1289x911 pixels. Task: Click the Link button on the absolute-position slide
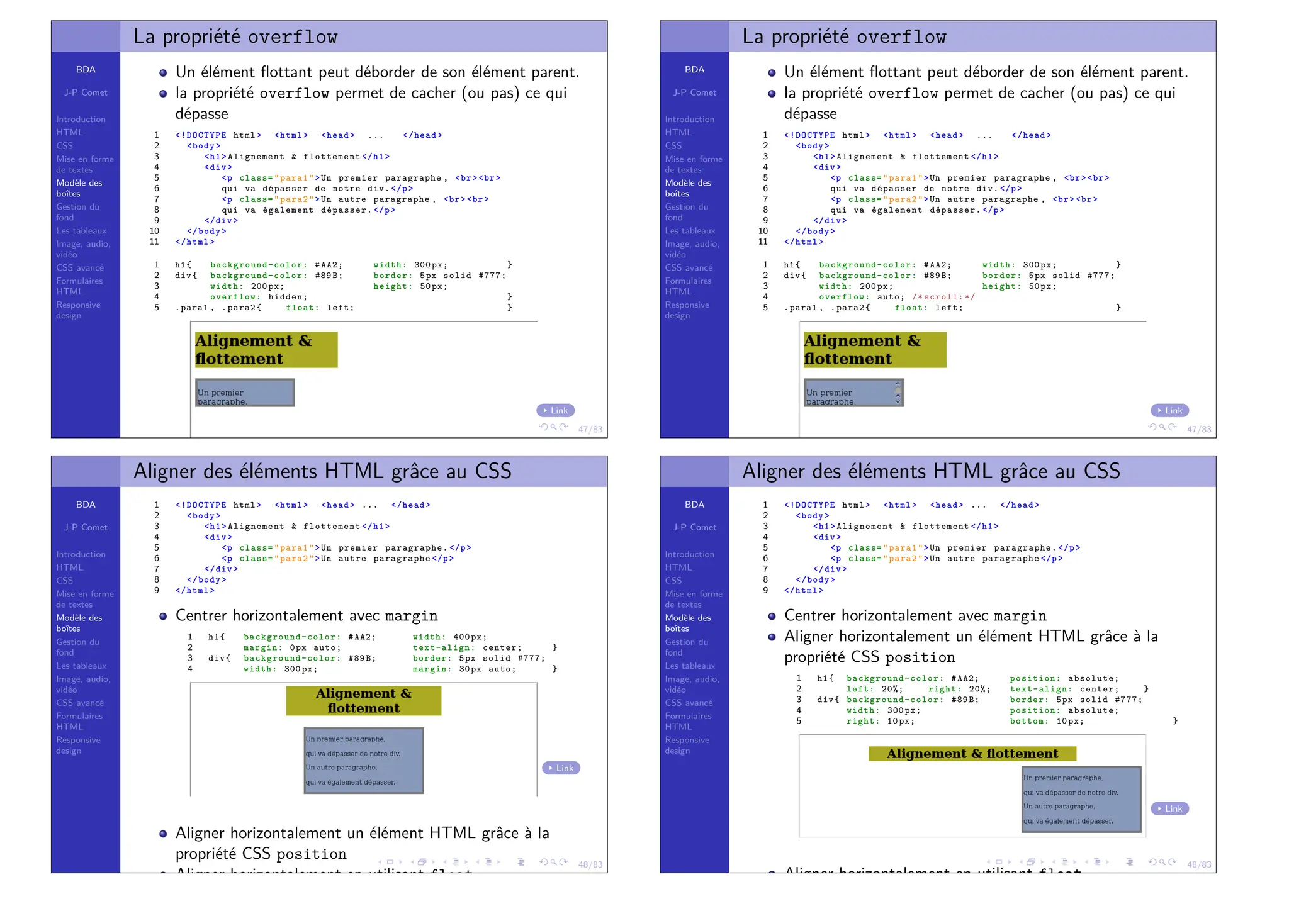[x=1170, y=808]
